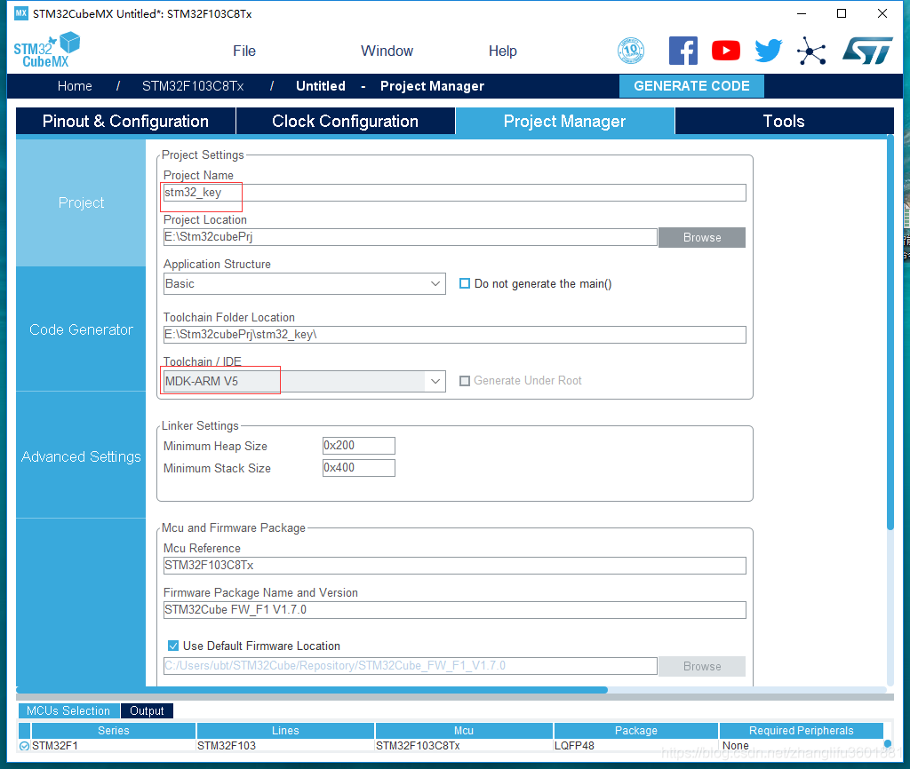910x769 pixels.
Task: Edit Minimum Heap Size field
Action: point(359,446)
